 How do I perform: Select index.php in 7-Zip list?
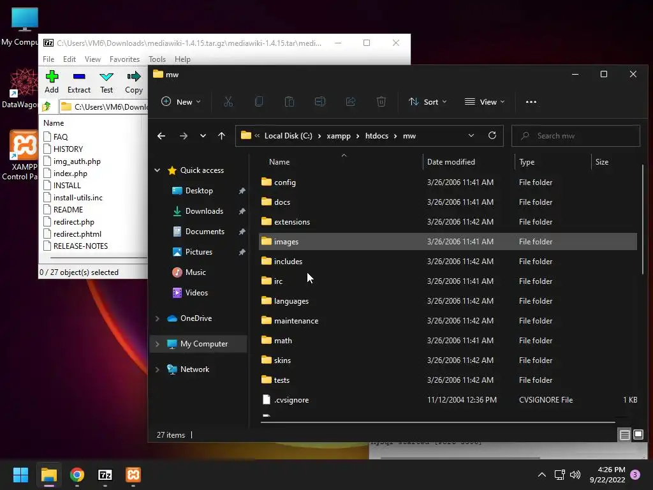point(70,174)
